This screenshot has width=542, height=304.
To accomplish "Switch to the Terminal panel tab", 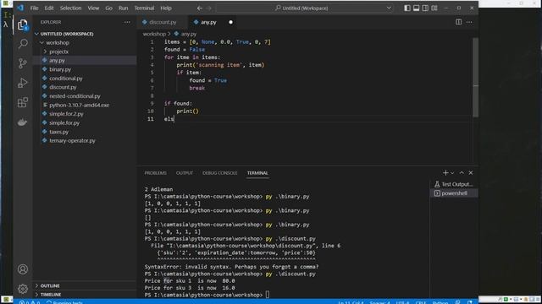I will click(x=257, y=173).
